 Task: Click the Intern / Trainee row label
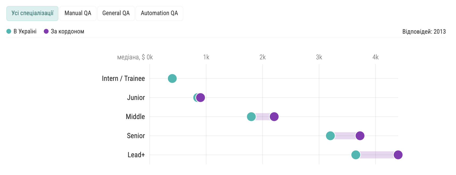tap(123, 78)
